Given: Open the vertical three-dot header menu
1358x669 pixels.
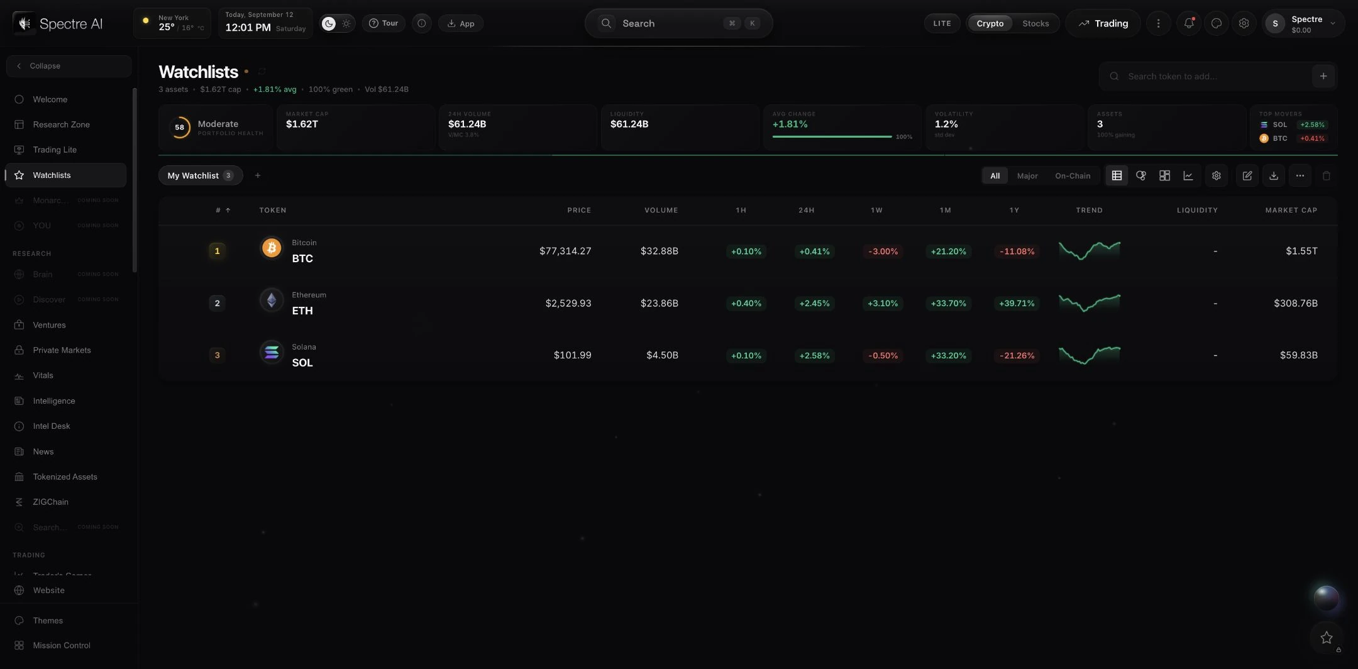Looking at the screenshot, I should tap(1159, 23).
